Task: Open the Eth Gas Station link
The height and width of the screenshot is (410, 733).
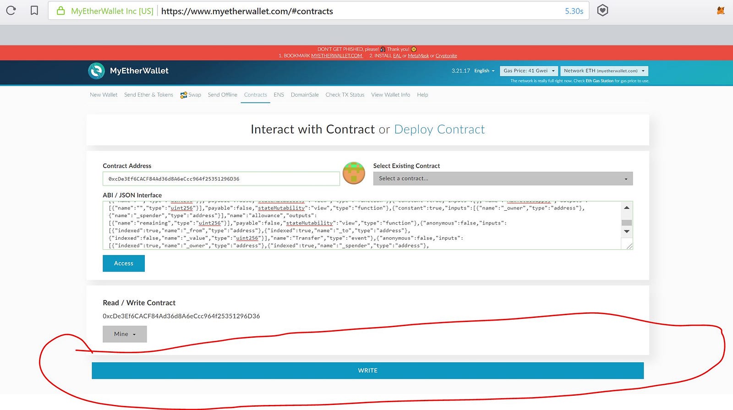Action: point(599,81)
